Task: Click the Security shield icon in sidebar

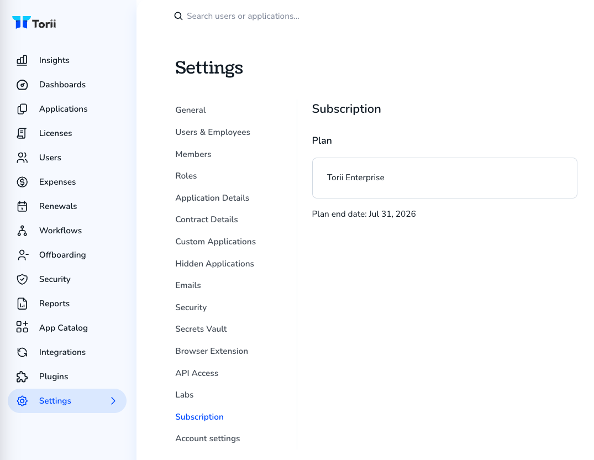Action: tap(22, 279)
